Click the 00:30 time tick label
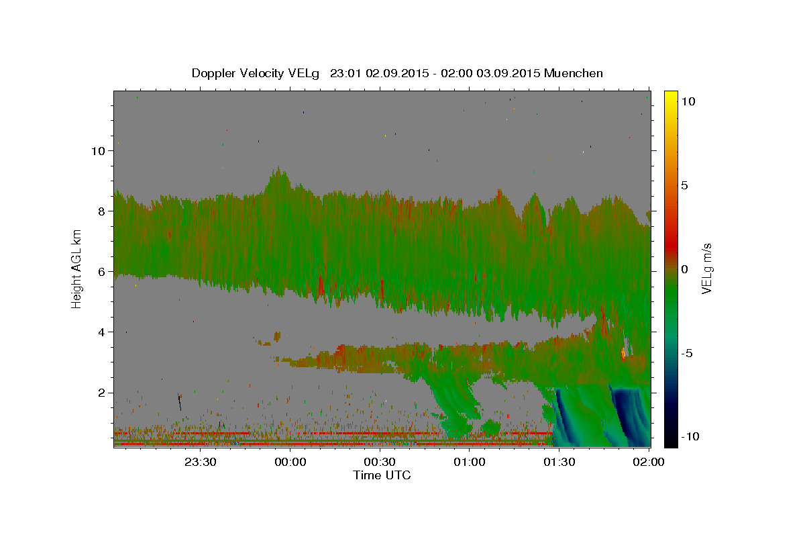 point(380,462)
